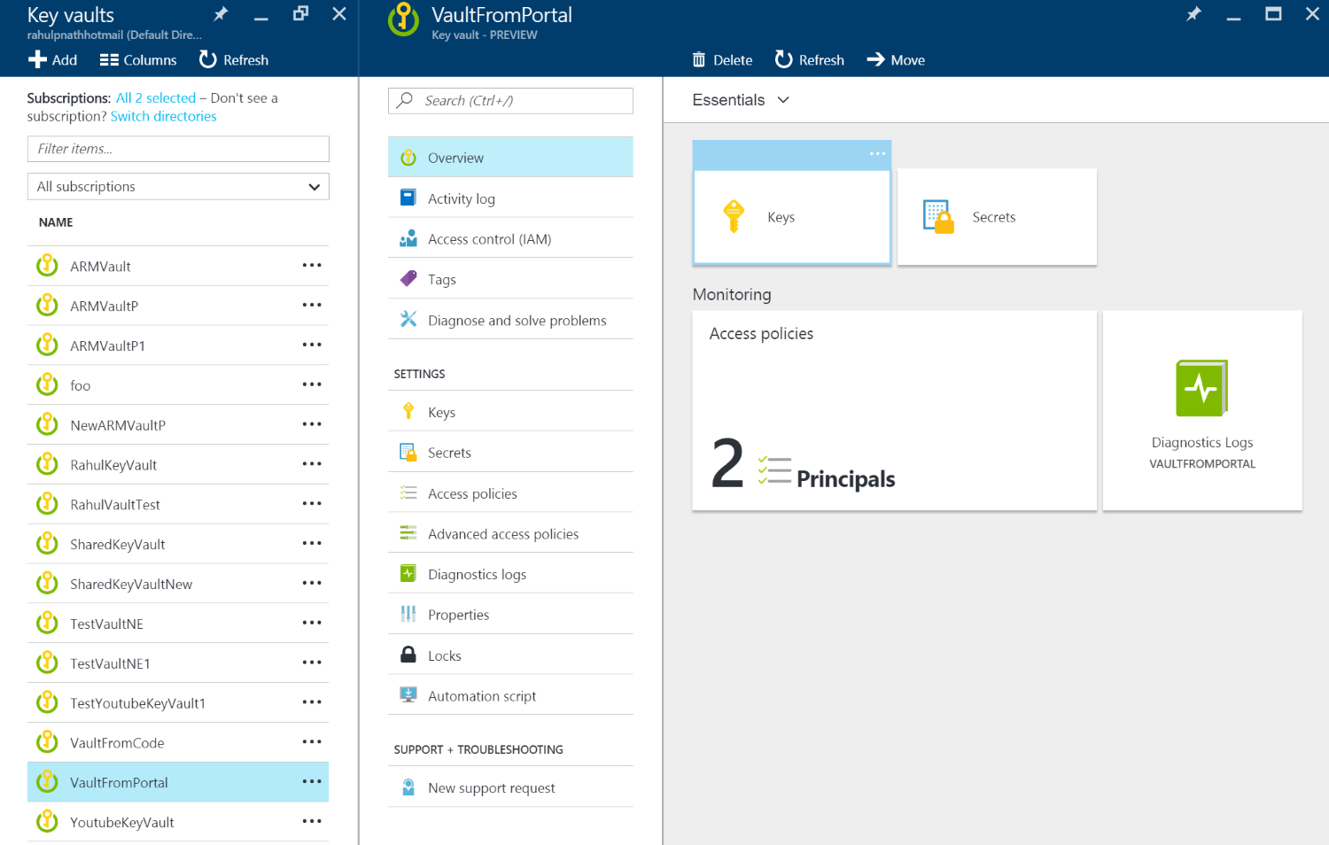This screenshot has height=845, width=1329.
Task: Open context menu for YoutubeKeyVault
Action: tap(312, 822)
